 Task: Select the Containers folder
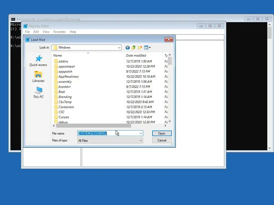66,107
